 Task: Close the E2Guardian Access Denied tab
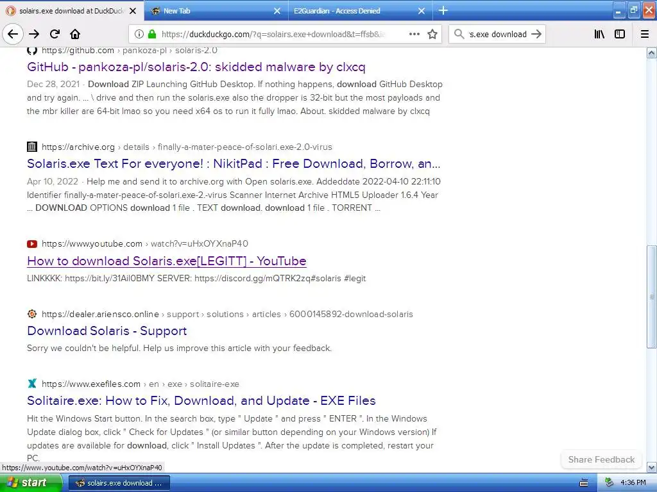[422, 11]
